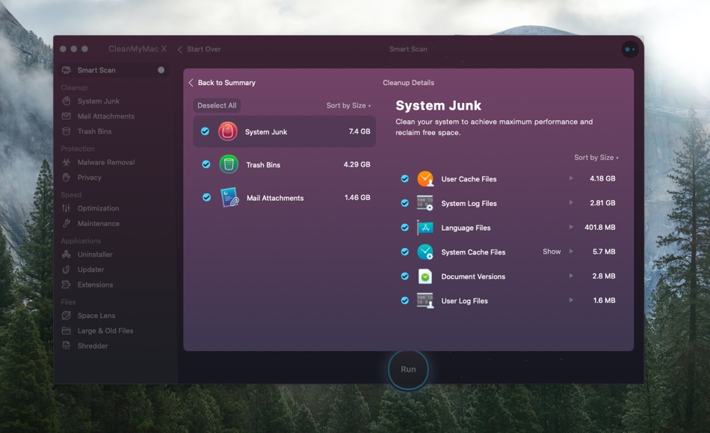Screen dimensions: 710x433
Task: Expand Document Versions disclosure arrow
Action: click(x=571, y=276)
